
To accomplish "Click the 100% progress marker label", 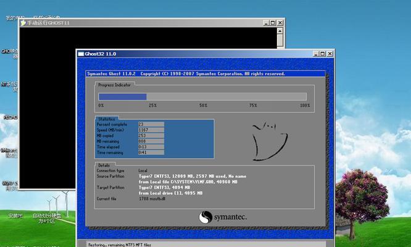I will 305,106.
